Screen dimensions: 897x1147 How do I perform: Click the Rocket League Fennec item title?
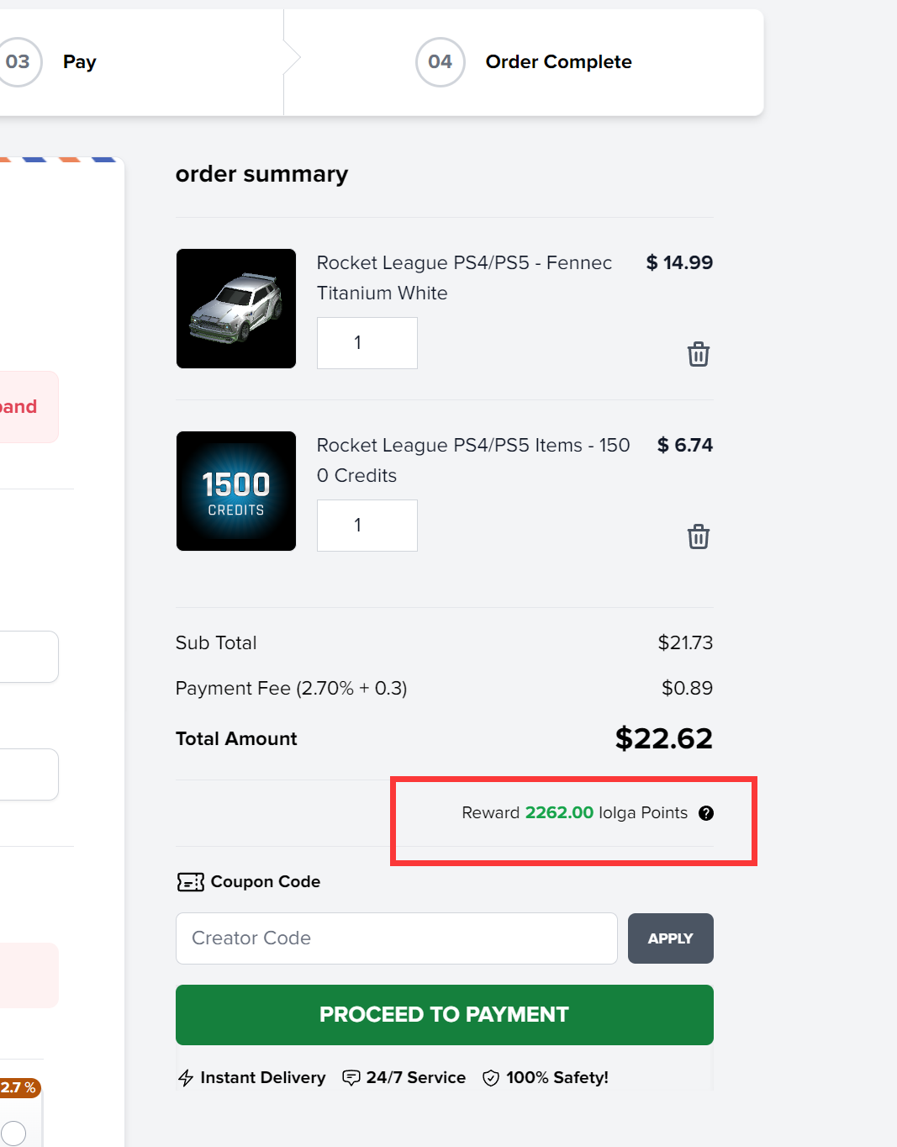464,278
